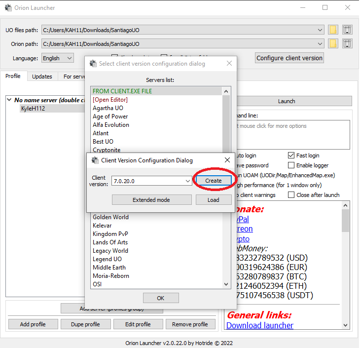Open the Client version dropdown
This screenshot has width=360, height=348.
coord(187,181)
